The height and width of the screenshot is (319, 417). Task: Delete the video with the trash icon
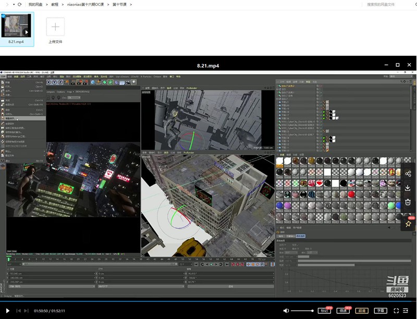point(408,202)
